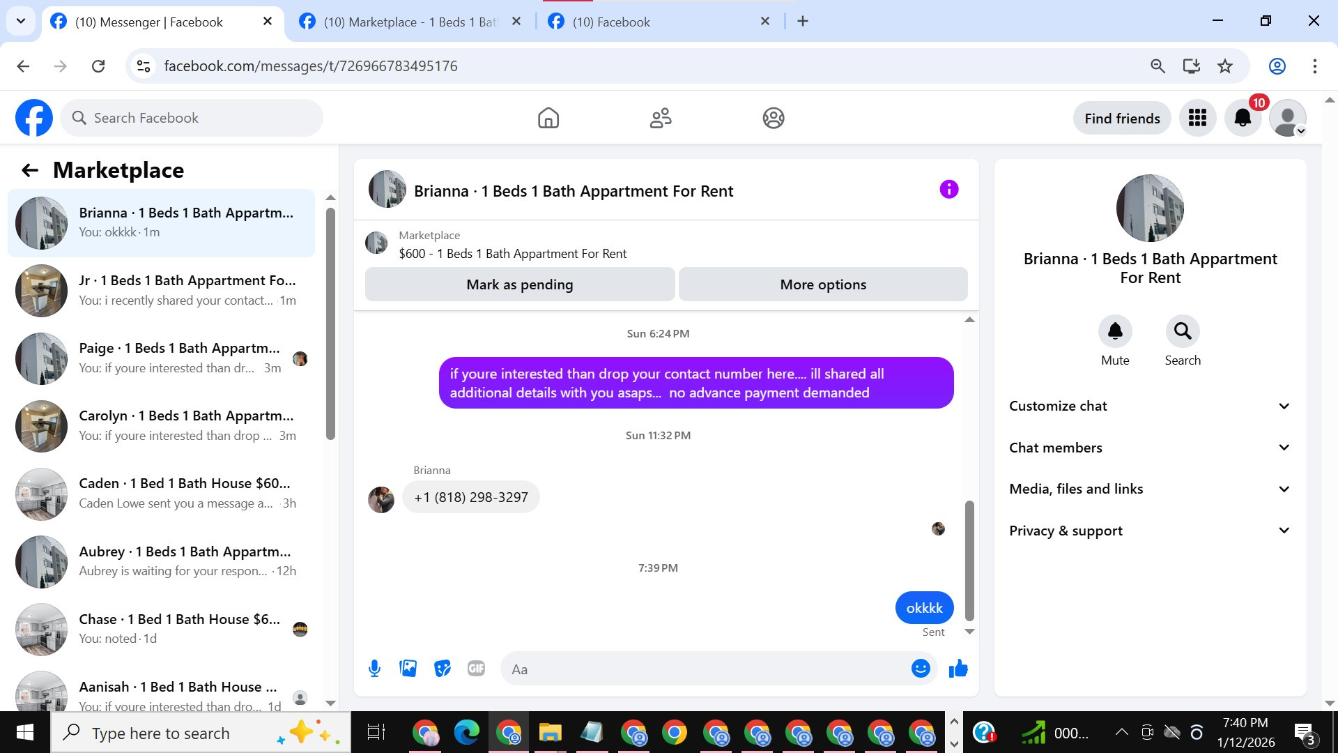
Task: Click the Mark as pending button
Action: 519,284
